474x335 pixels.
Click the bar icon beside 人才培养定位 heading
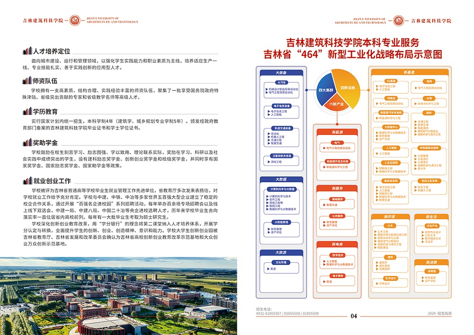click(27, 52)
